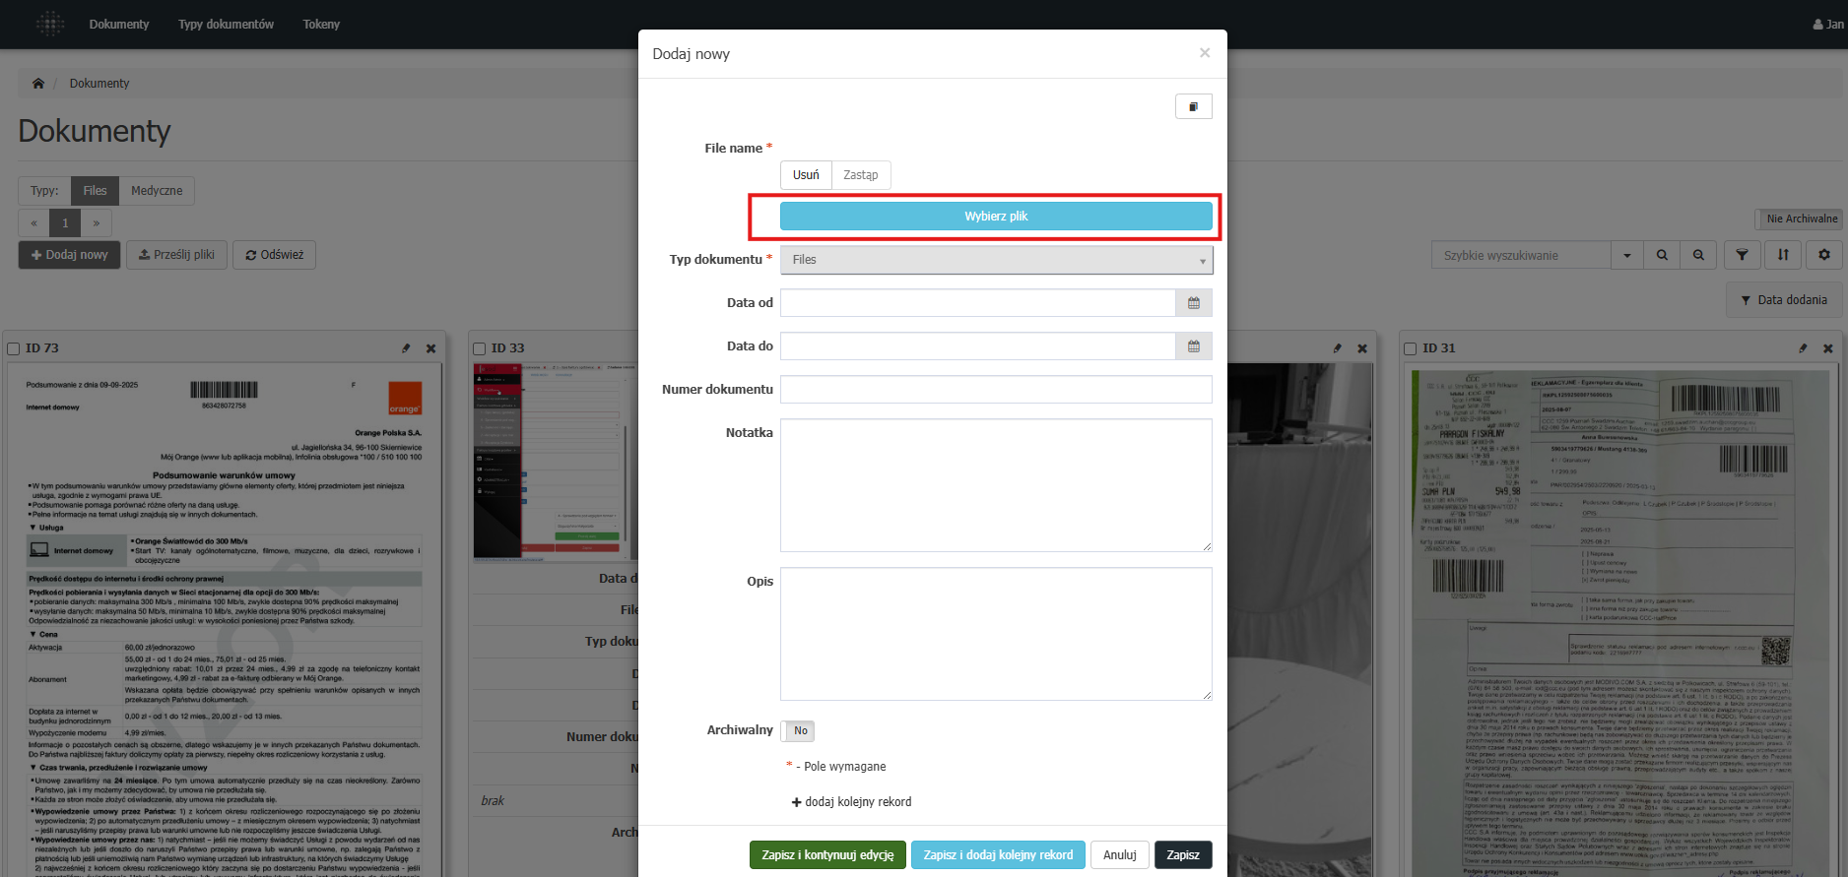Screen dimensions: 1848x877
Task: Open the Data do calendar picker
Action: 1193,346
